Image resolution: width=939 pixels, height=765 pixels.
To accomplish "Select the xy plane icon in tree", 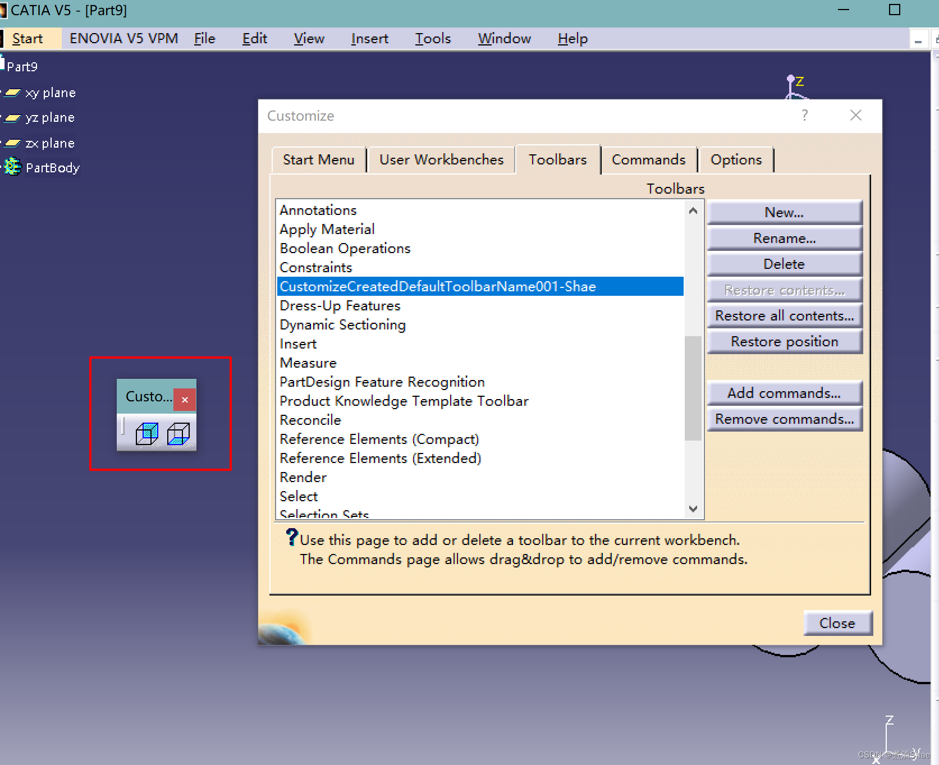I will click(13, 93).
